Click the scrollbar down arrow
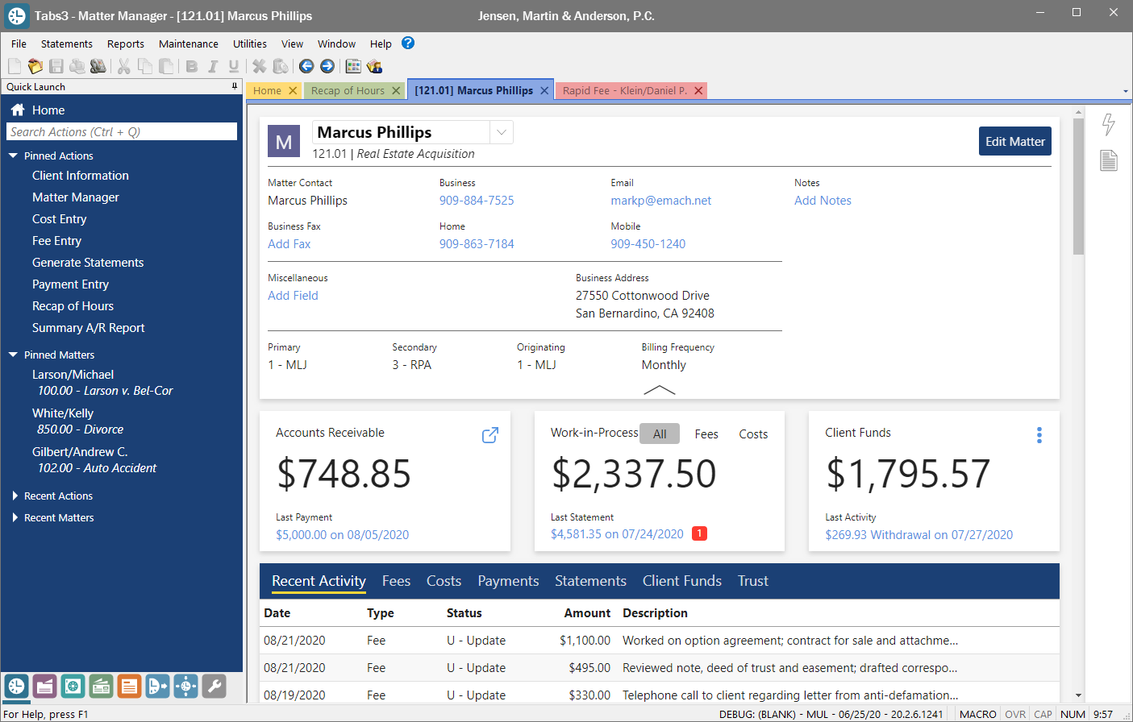 click(x=1078, y=695)
